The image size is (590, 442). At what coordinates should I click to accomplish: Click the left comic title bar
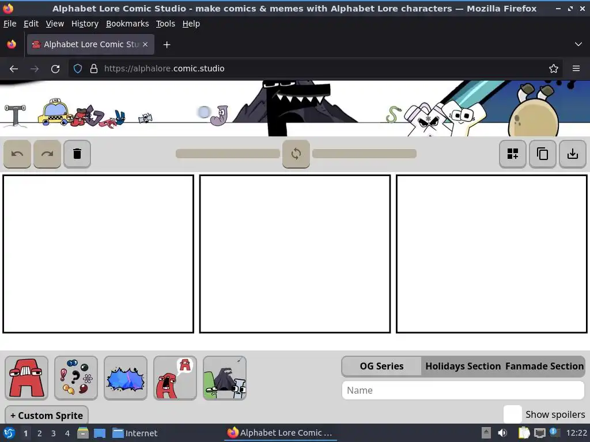(x=228, y=154)
